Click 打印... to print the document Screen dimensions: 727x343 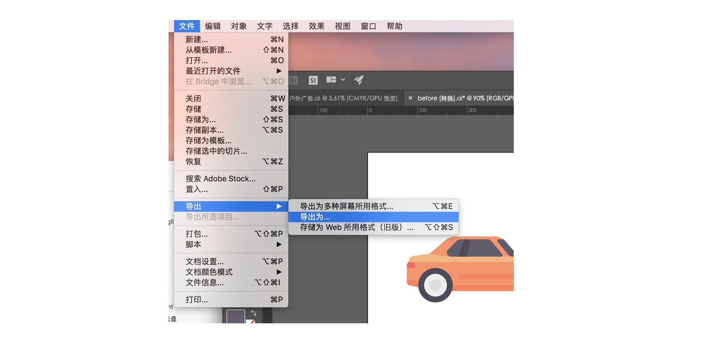(x=196, y=300)
